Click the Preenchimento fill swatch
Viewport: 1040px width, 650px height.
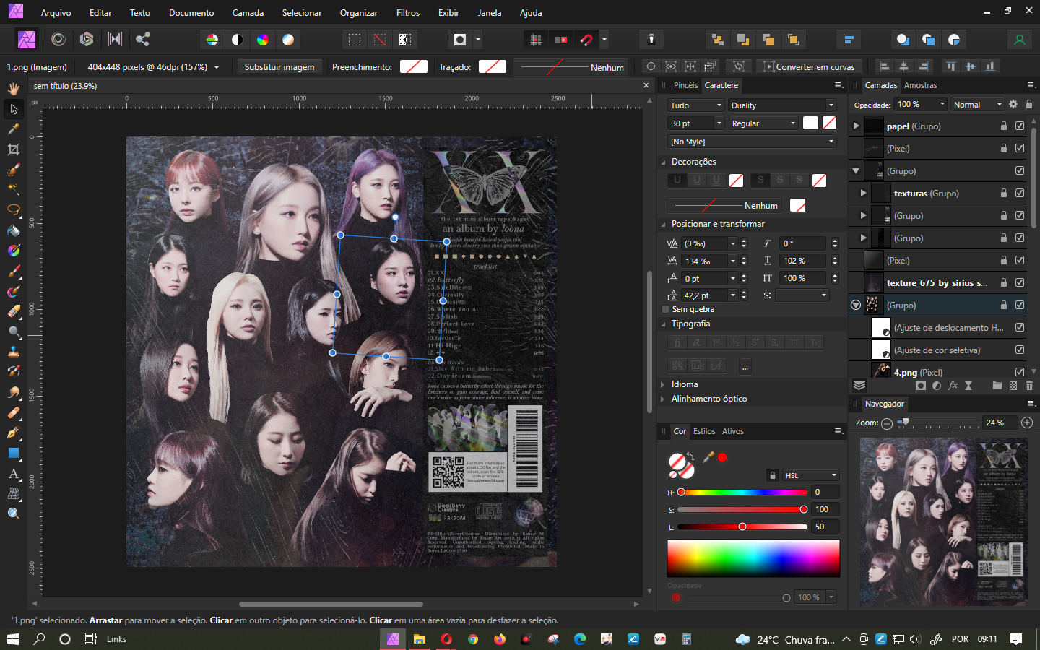(x=414, y=66)
